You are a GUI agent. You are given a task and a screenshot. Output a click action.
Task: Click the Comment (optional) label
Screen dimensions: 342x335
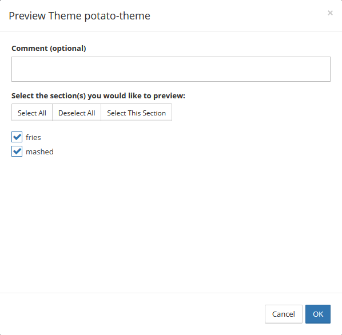pos(49,48)
